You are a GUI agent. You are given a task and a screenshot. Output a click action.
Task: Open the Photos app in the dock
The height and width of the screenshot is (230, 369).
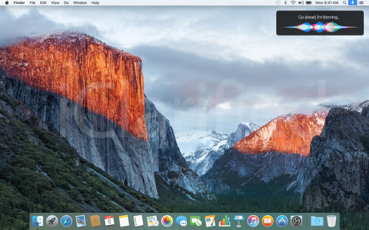point(167,221)
